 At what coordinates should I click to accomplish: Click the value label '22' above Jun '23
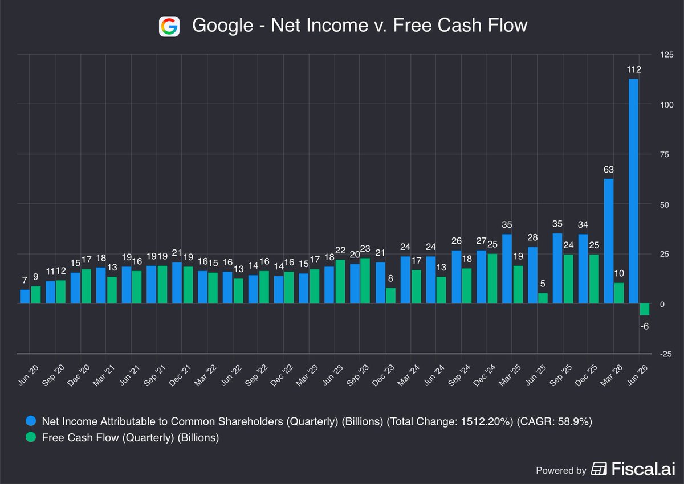tap(340, 250)
